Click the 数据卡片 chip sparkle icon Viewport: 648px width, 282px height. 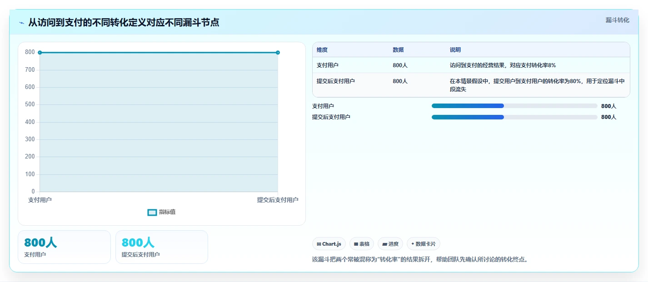coord(413,244)
